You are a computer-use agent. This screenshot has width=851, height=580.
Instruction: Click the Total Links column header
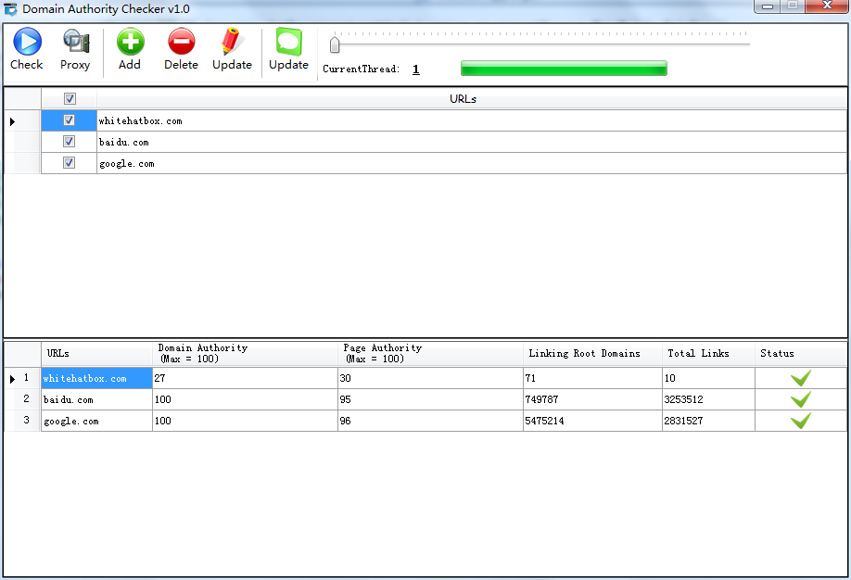[698, 353]
